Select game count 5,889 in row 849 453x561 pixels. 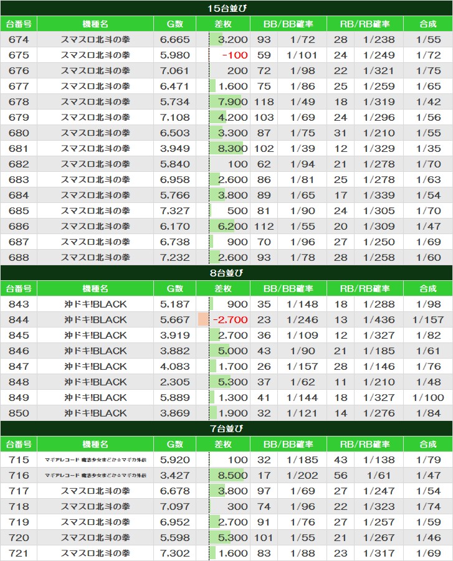pyautogui.click(x=174, y=397)
